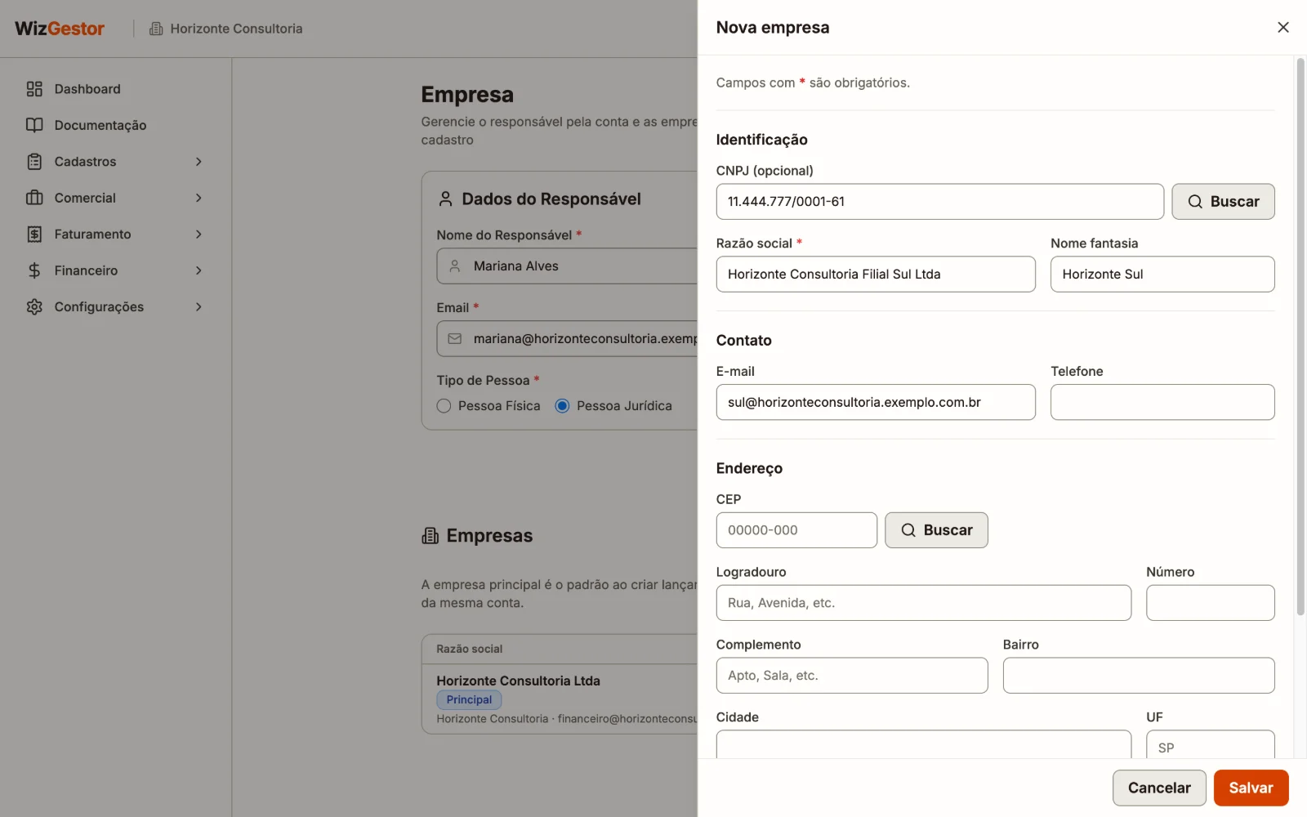
Task: Expand the Faturamento menu chevron
Action: click(199, 234)
